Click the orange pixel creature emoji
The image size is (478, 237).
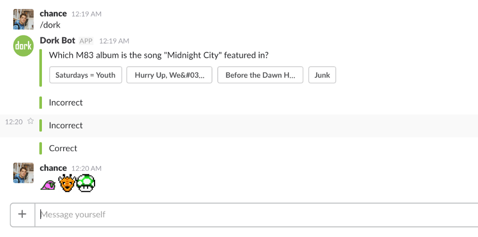66,183
